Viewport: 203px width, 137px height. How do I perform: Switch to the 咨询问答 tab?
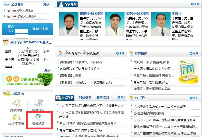click(x=74, y=53)
